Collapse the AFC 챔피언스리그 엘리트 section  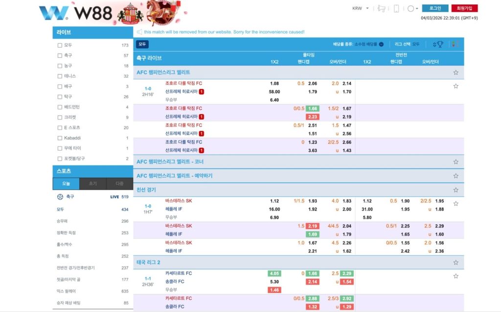163,72
